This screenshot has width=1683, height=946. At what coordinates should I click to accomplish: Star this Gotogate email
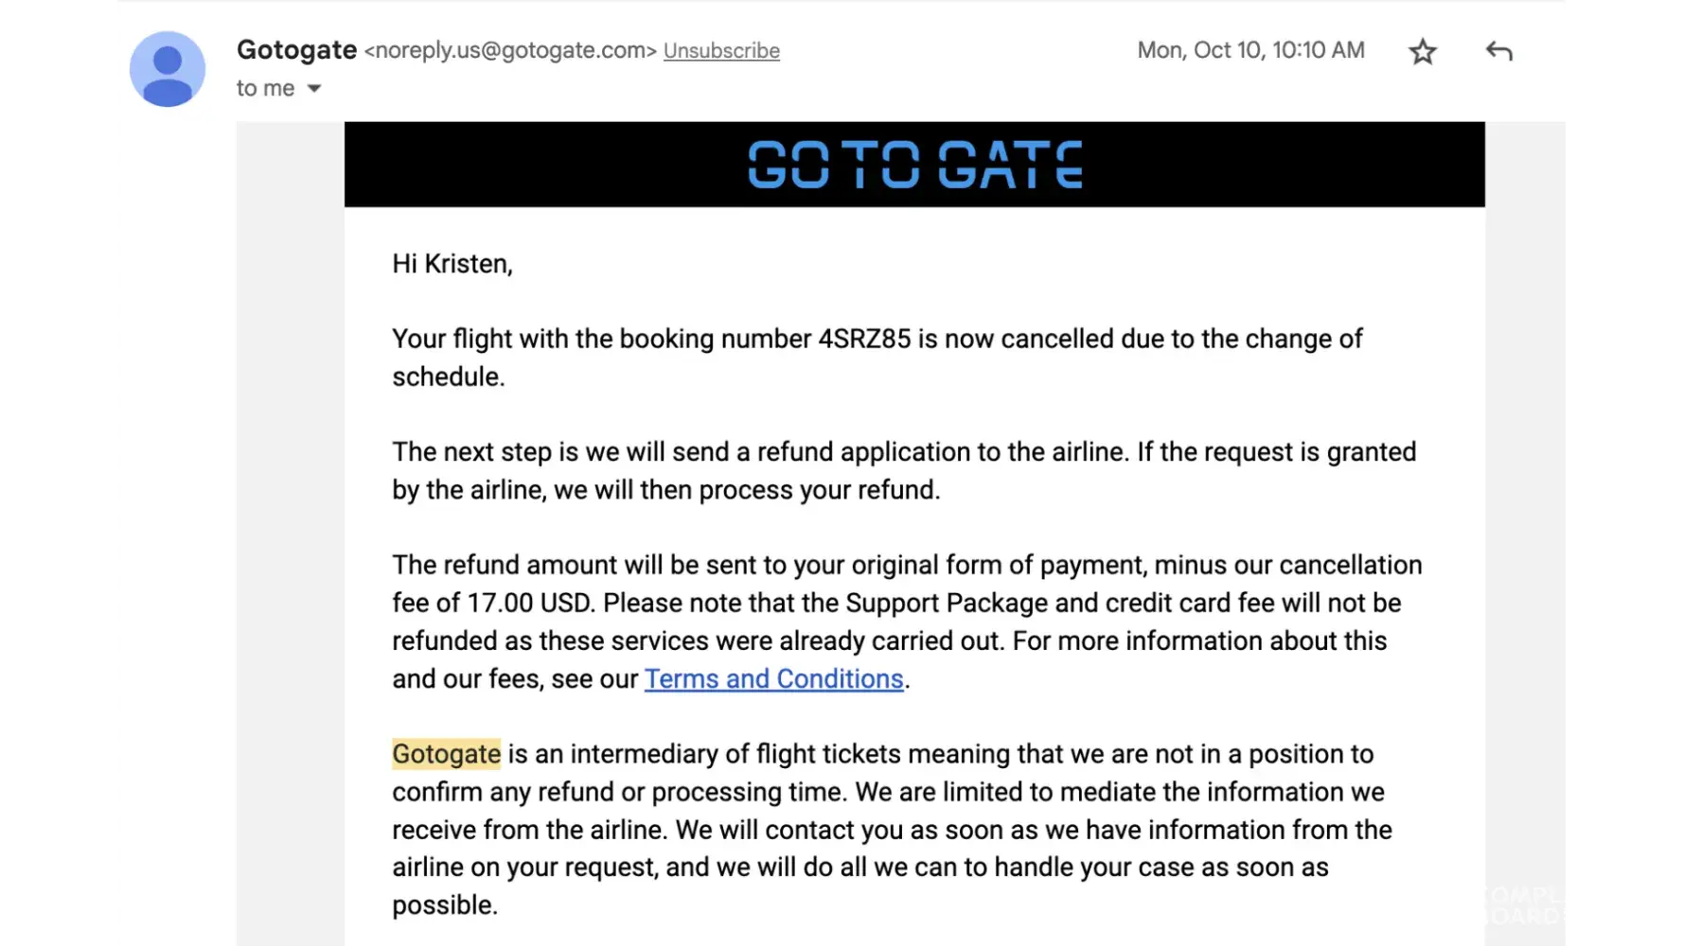pos(1423,51)
